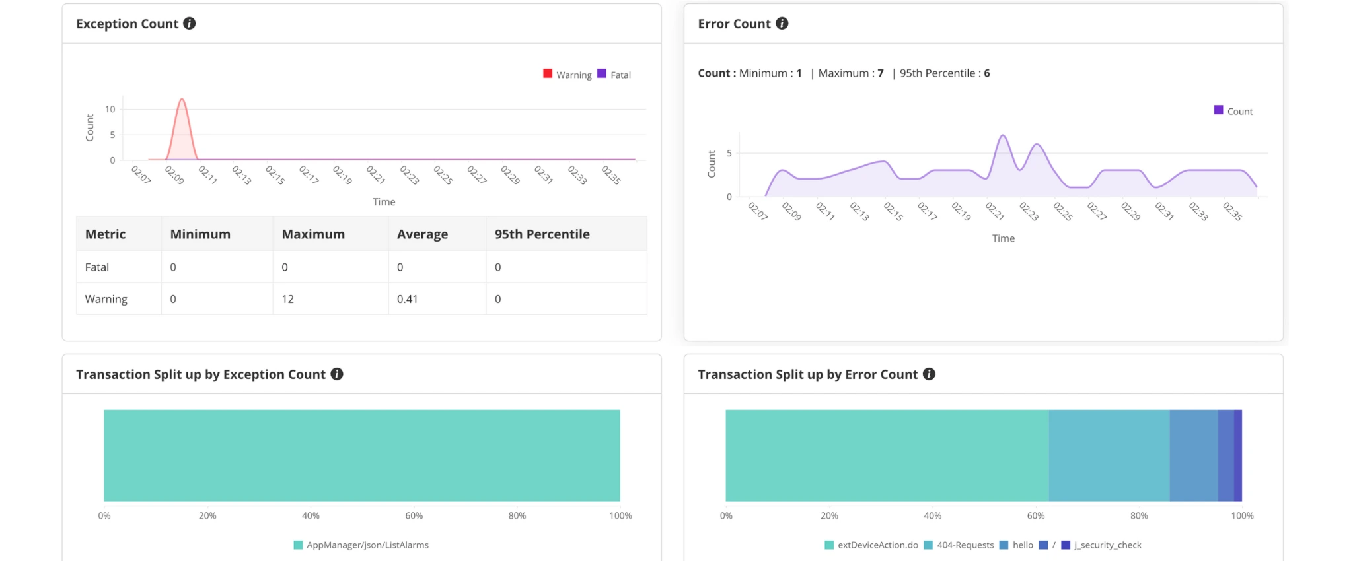Toggle the Warning series in the legend

pos(567,75)
